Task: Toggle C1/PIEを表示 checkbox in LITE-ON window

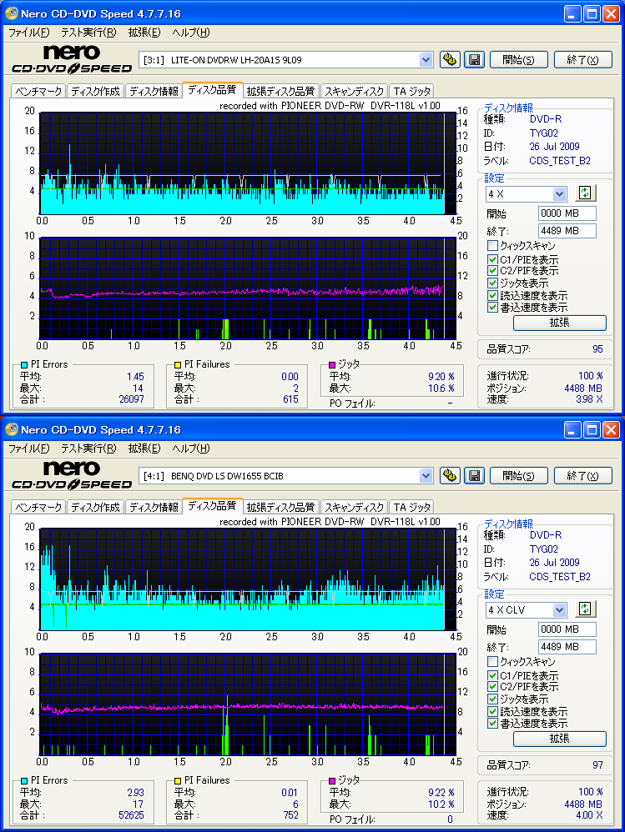Action: pyautogui.click(x=492, y=259)
